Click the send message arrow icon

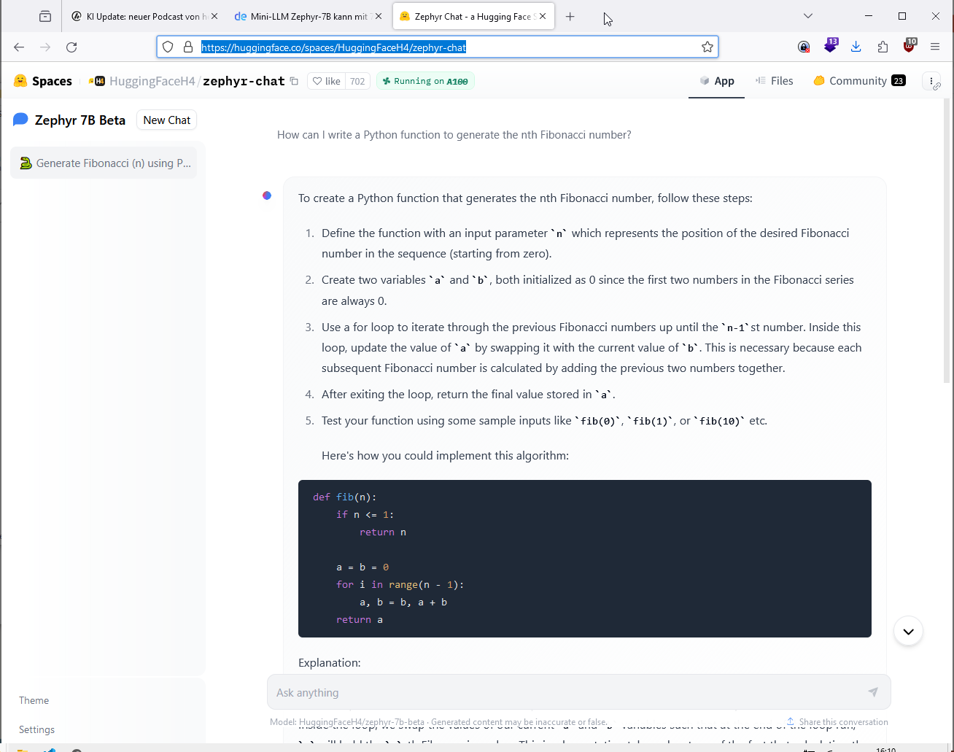pyautogui.click(x=873, y=692)
